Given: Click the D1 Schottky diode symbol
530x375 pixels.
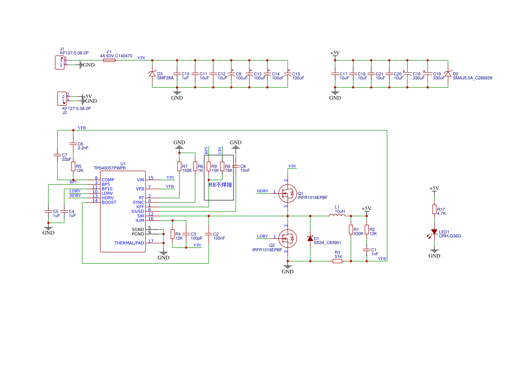Looking at the screenshot, I should tap(310, 239).
